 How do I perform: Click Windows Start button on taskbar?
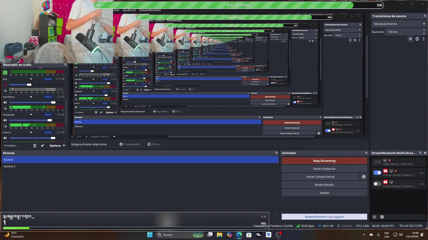150,235
